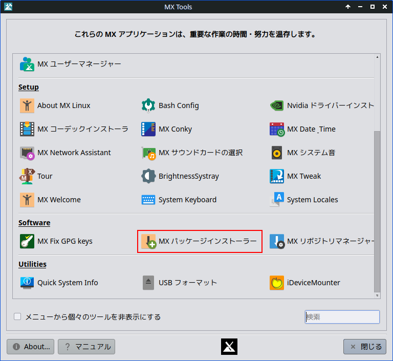Open MX Package Installer icon
Image resolution: width=393 pixels, height=361 pixels.
coord(148,241)
